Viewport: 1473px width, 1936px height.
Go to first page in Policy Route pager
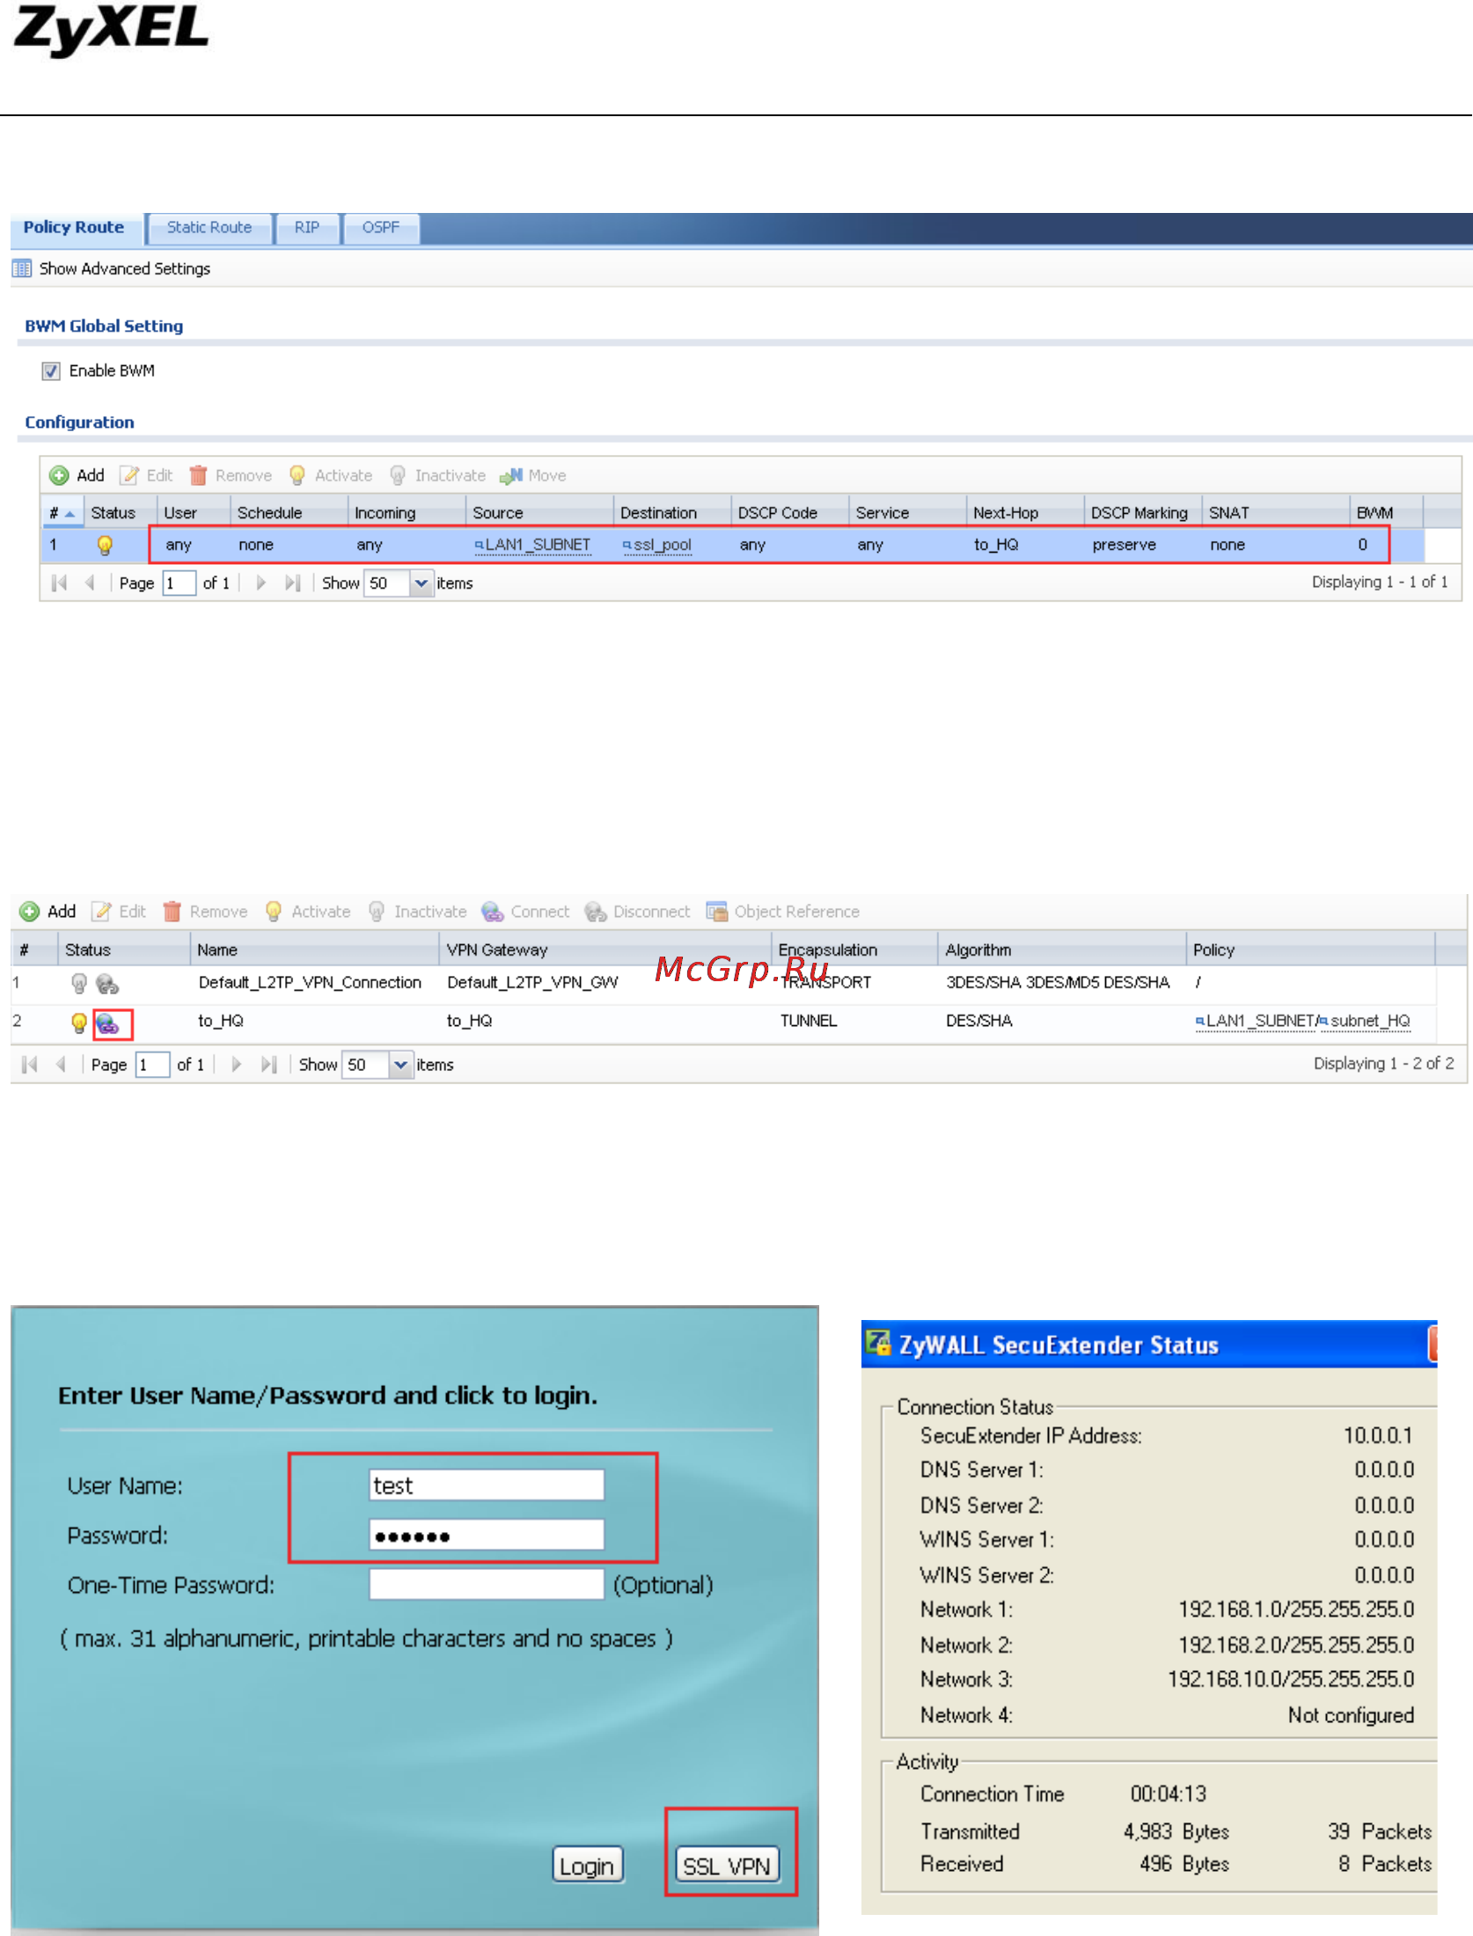59,583
